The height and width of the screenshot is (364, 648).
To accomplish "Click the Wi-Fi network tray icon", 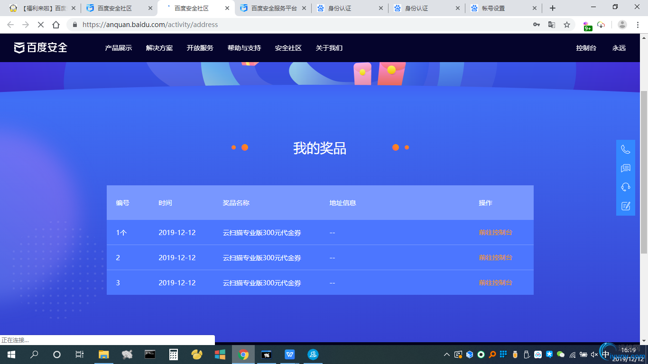I will pos(573,355).
